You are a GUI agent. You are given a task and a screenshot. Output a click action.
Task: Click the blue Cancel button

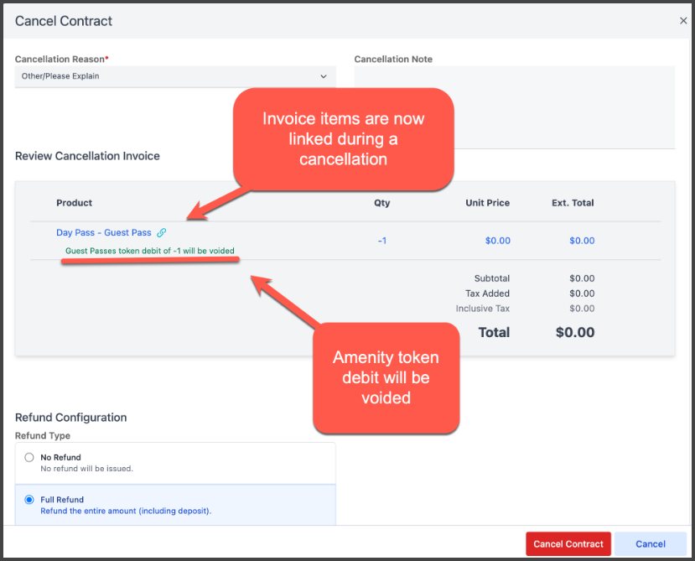click(x=650, y=543)
